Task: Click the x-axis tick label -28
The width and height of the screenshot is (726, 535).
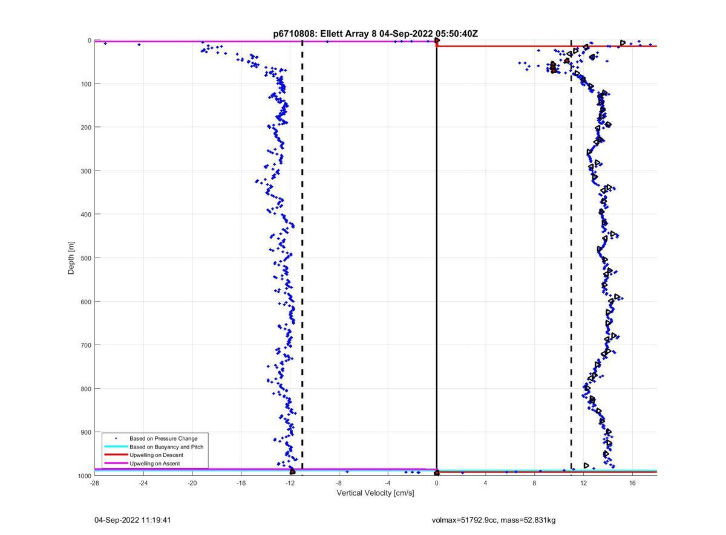Action: coord(94,483)
